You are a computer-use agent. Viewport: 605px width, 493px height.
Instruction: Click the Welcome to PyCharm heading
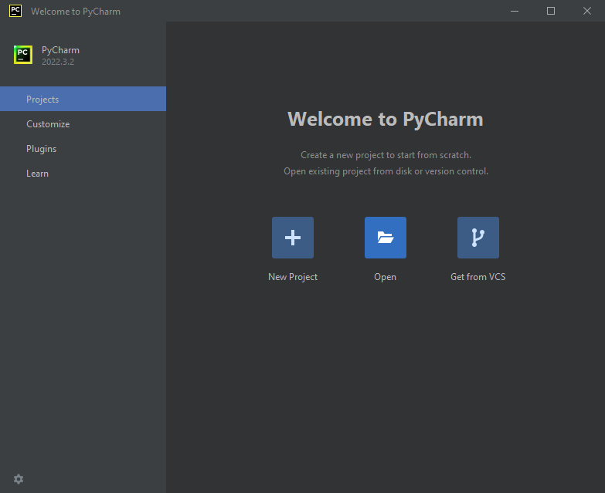pos(385,119)
